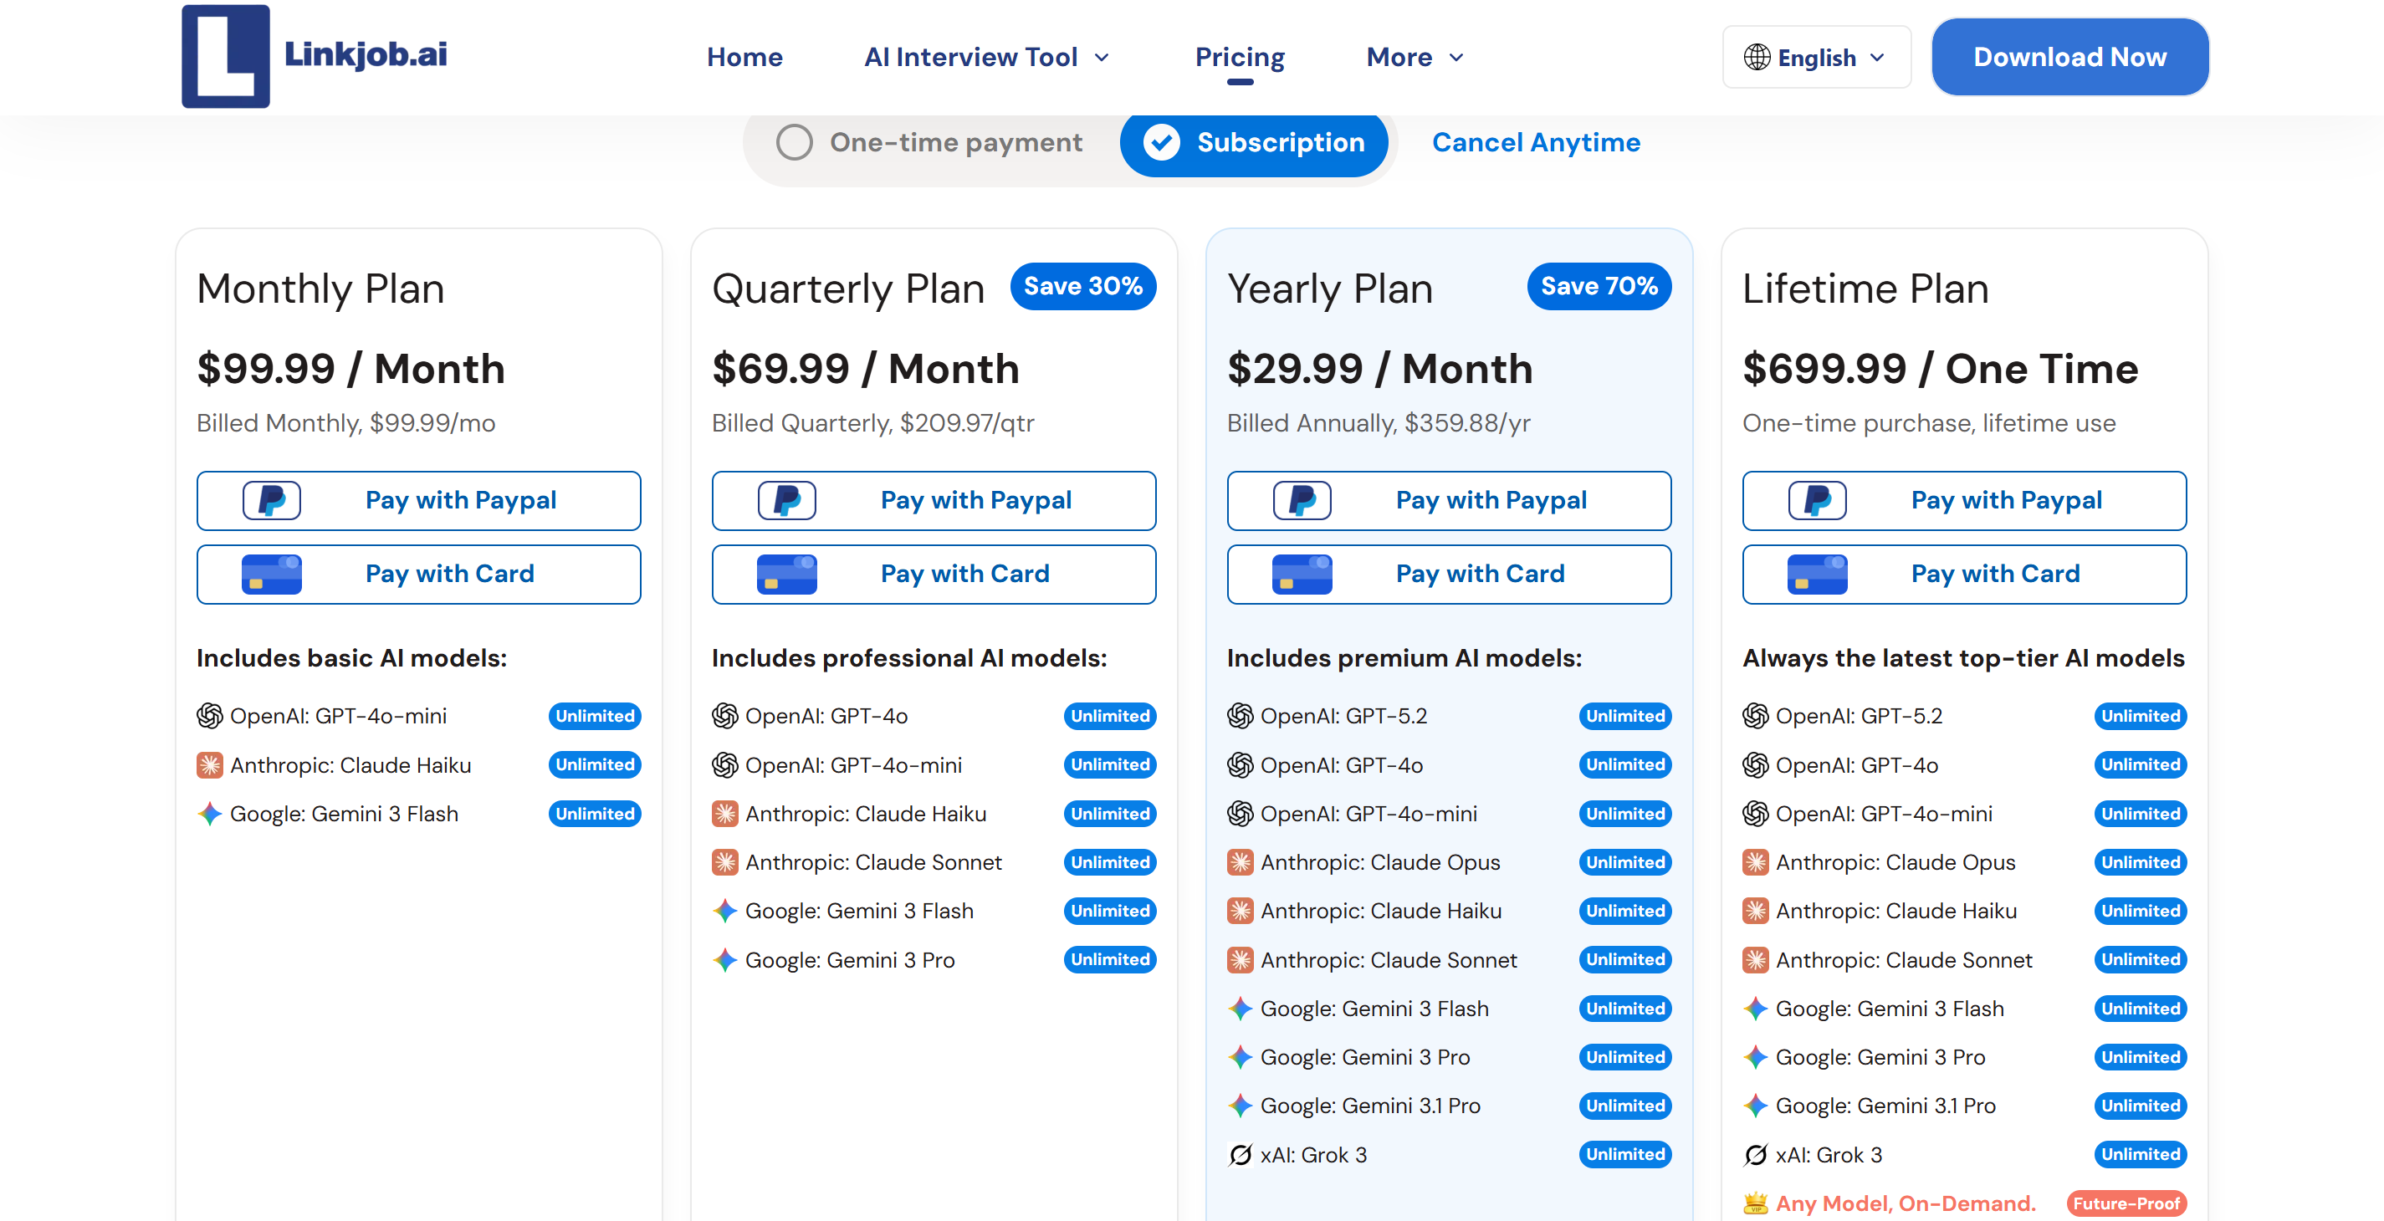The image size is (2384, 1221).
Task: Click credit card icon in Yearly Plan
Action: [1302, 575]
